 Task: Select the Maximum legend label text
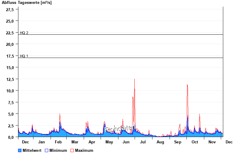tap(84, 150)
